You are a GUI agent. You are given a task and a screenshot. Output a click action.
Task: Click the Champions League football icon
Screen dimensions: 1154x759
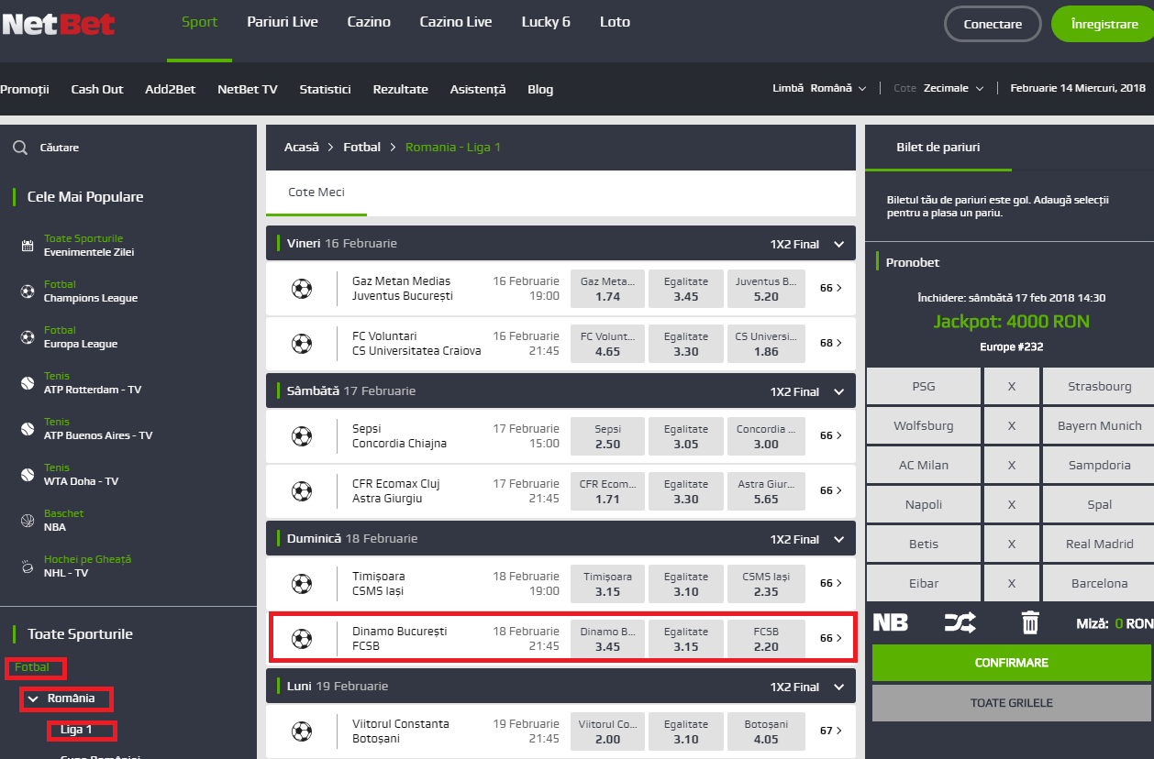(27, 291)
